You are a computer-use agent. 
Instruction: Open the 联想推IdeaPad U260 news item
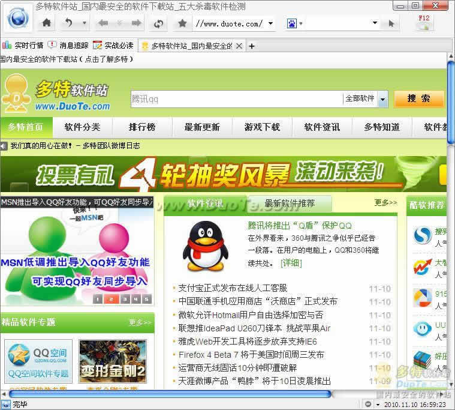254,328
